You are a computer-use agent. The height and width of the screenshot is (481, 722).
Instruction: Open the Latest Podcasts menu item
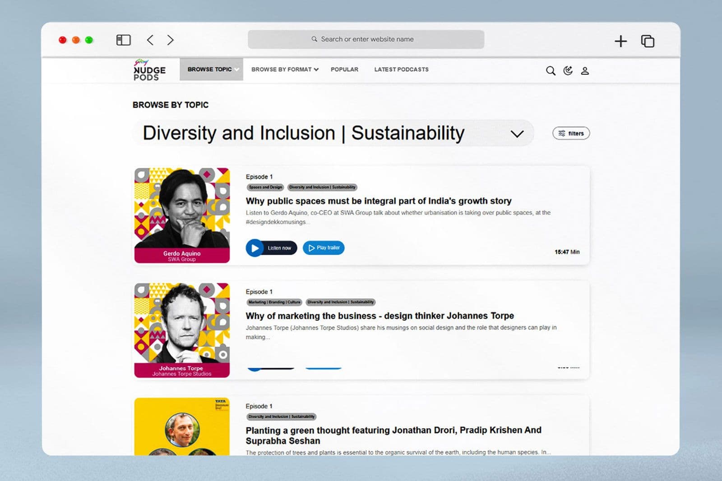[x=401, y=69]
